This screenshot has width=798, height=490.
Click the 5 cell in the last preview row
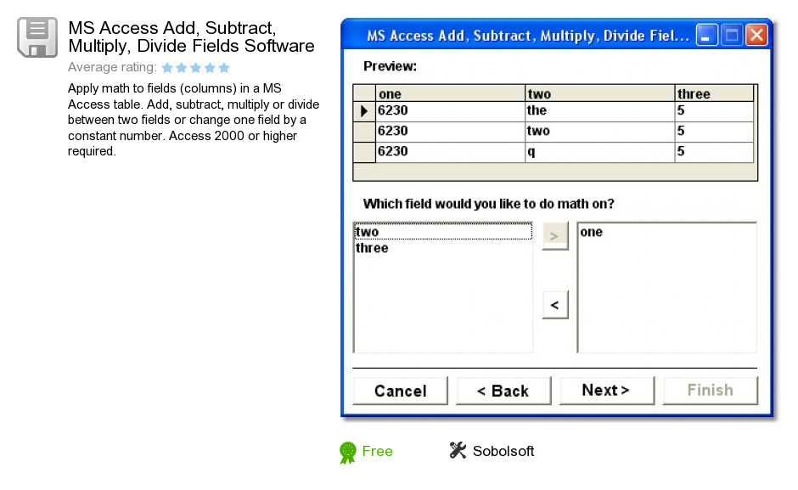point(714,152)
